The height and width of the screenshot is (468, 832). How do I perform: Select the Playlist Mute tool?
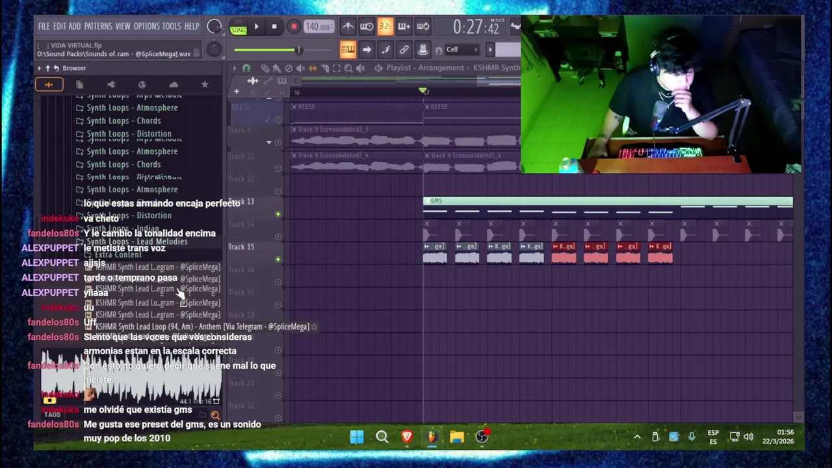300,68
